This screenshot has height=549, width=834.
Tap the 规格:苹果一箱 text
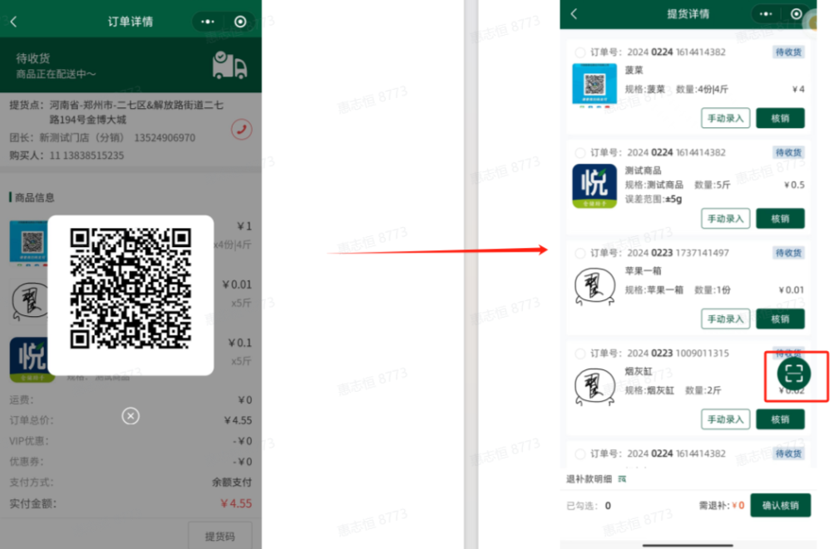point(654,290)
